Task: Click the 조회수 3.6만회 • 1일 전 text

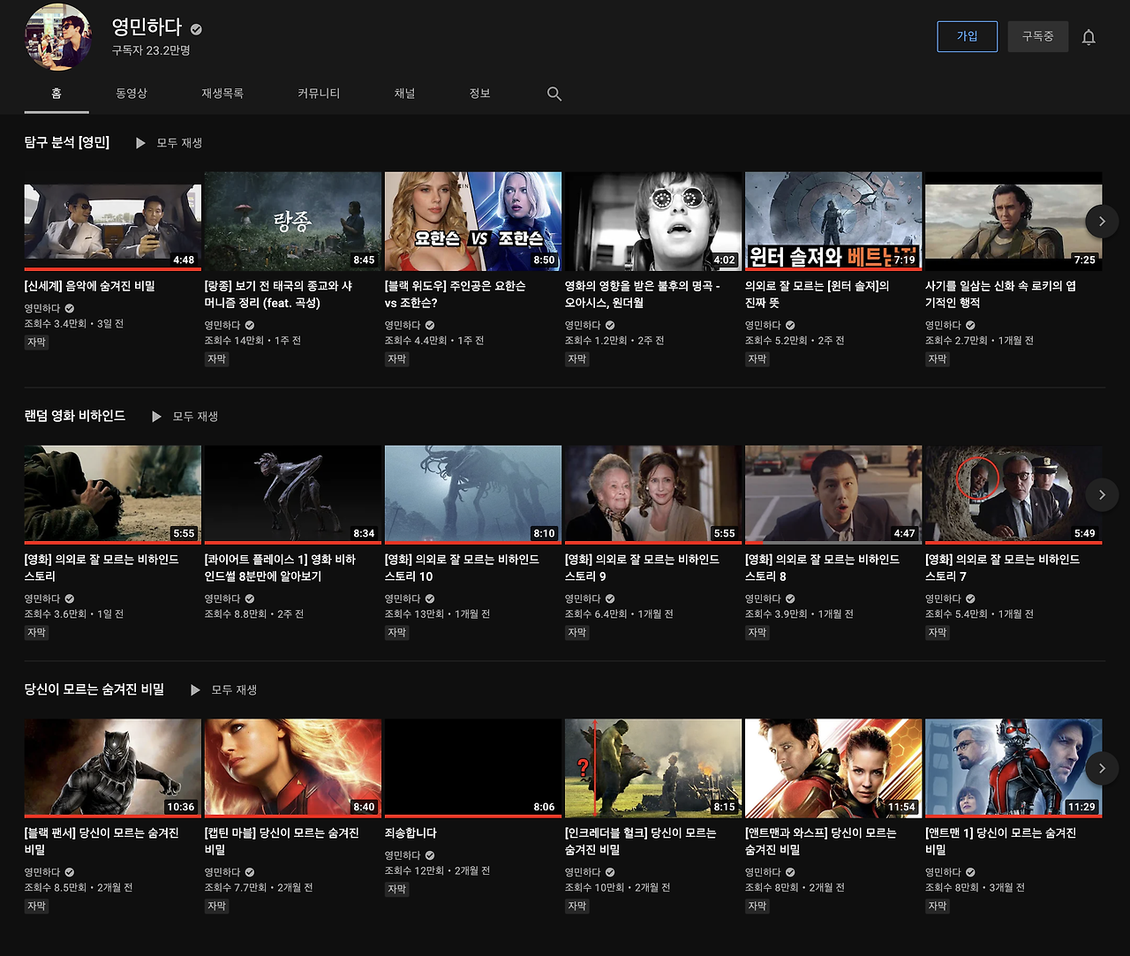Action: pos(74,614)
